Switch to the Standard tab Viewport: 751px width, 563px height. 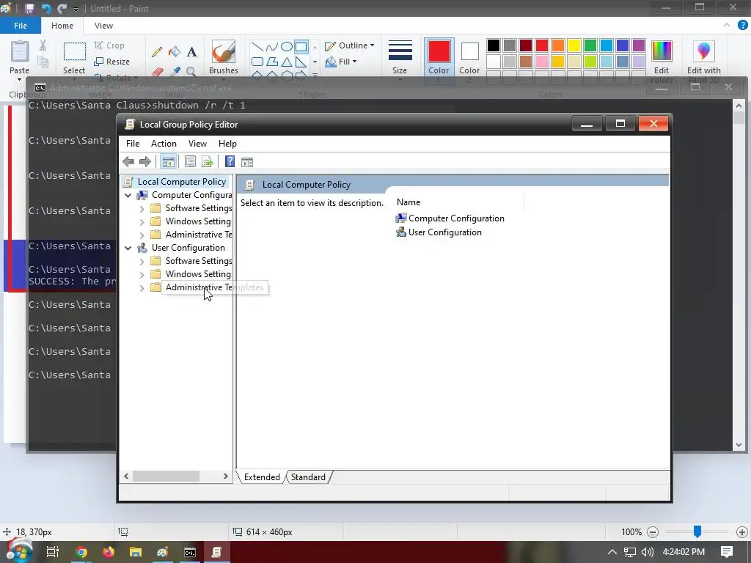[x=308, y=477]
